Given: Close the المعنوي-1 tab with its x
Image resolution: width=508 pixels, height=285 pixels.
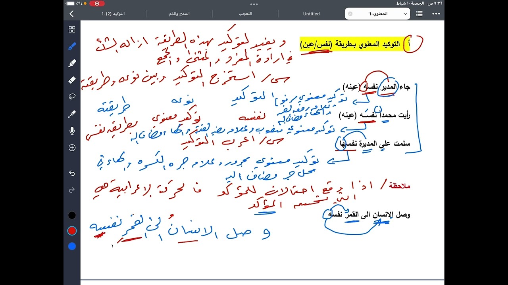Looking at the screenshot, I should (x=350, y=13).
